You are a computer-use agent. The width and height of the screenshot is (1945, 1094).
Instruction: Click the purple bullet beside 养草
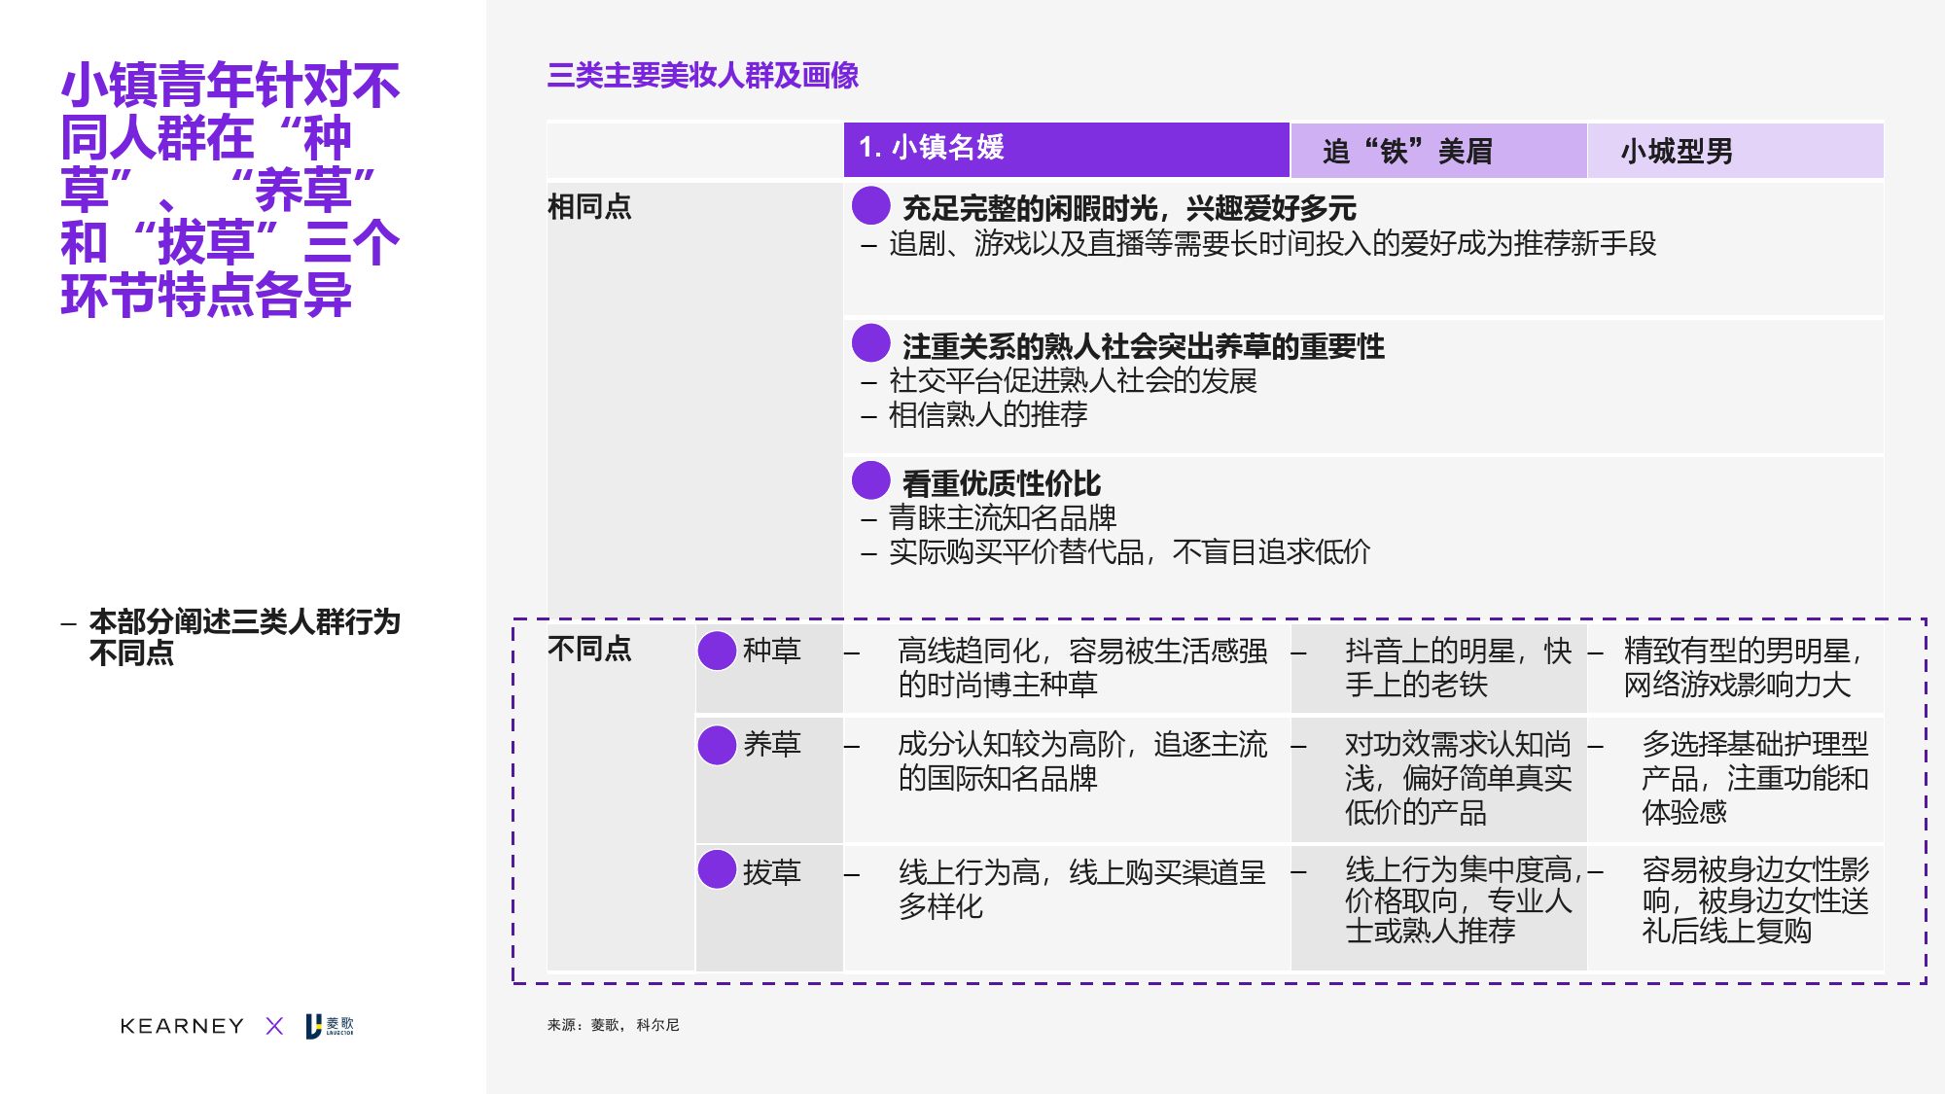[717, 745]
